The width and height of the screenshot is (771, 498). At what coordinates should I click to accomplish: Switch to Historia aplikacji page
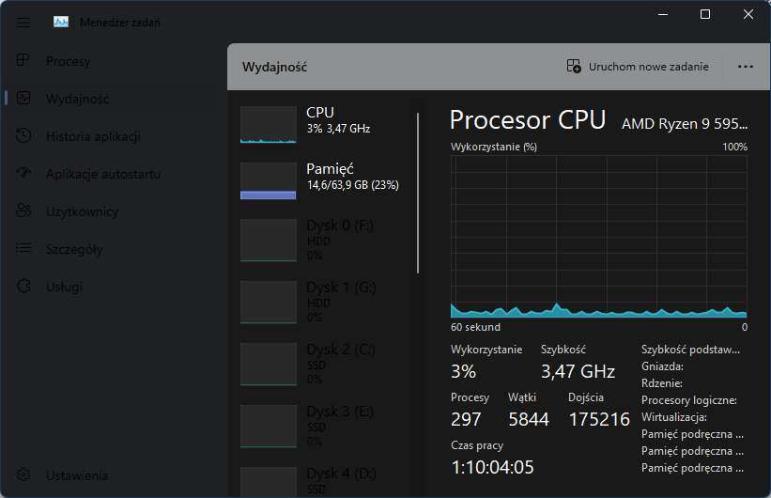tap(93, 136)
